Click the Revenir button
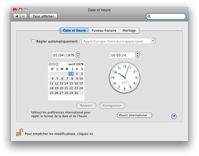 pos(86,106)
